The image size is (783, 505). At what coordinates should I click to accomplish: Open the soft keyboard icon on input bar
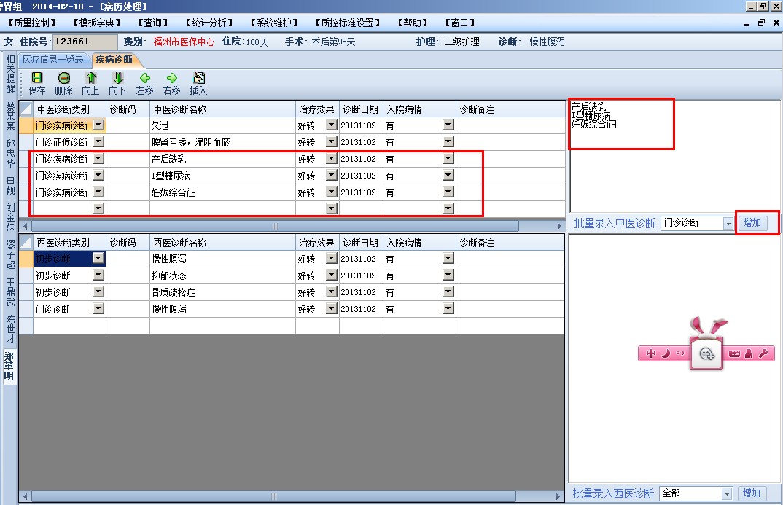tap(735, 354)
